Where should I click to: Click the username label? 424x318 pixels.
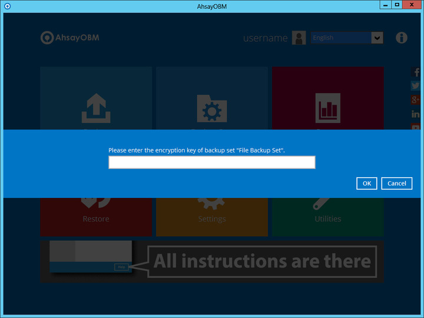point(265,38)
